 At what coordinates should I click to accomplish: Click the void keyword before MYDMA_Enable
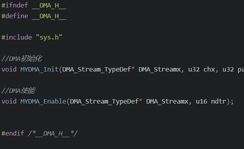point(9,101)
